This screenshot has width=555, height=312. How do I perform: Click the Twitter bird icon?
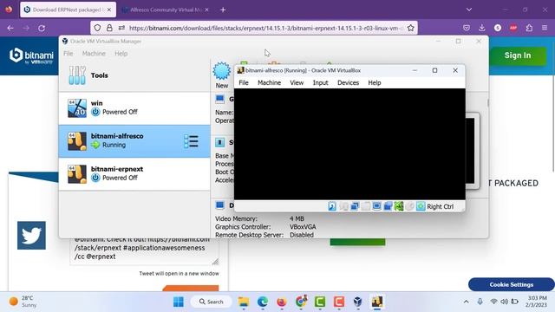(31, 235)
